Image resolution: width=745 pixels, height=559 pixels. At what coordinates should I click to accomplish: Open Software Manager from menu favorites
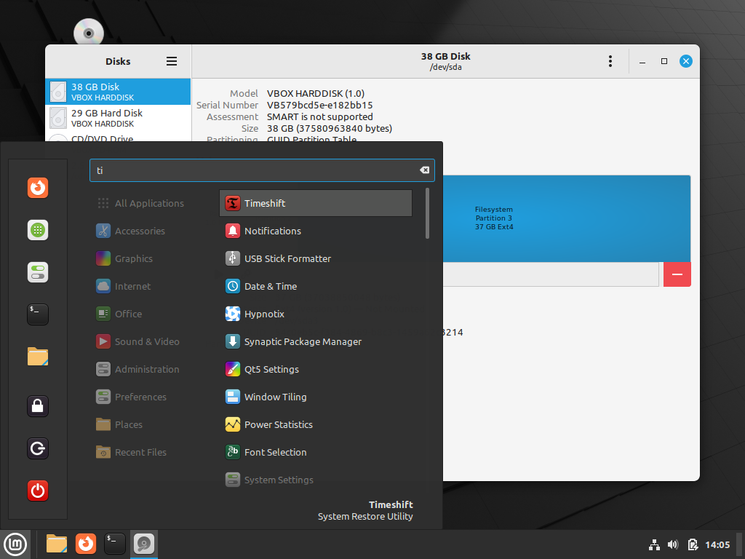tap(38, 230)
